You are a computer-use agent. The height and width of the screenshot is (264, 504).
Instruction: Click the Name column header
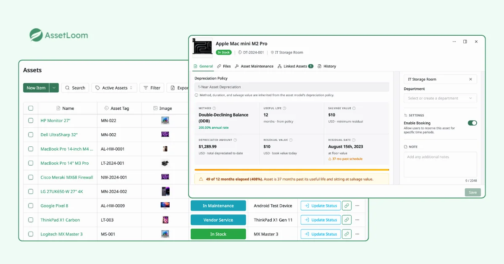(65, 108)
